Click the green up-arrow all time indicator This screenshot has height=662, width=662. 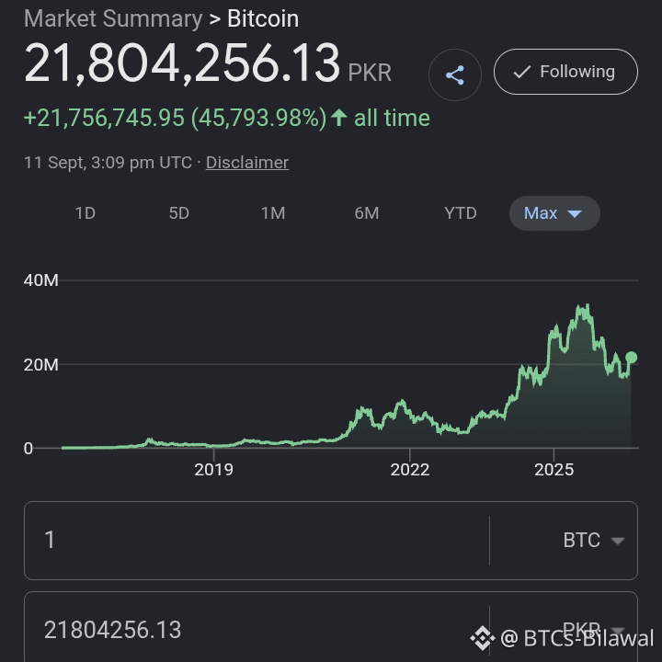339,118
